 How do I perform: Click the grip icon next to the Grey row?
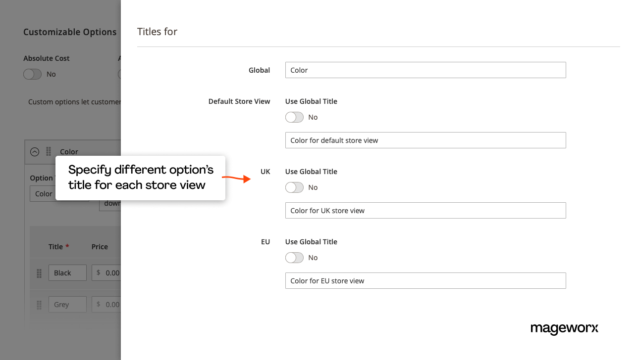[x=39, y=304]
